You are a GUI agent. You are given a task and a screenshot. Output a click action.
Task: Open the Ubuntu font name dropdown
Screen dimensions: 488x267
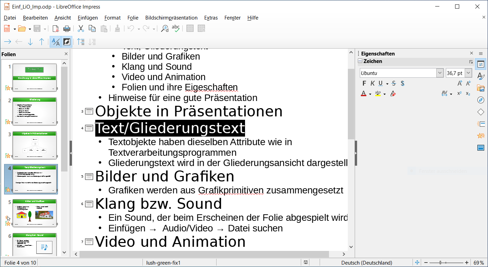coord(440,73)
